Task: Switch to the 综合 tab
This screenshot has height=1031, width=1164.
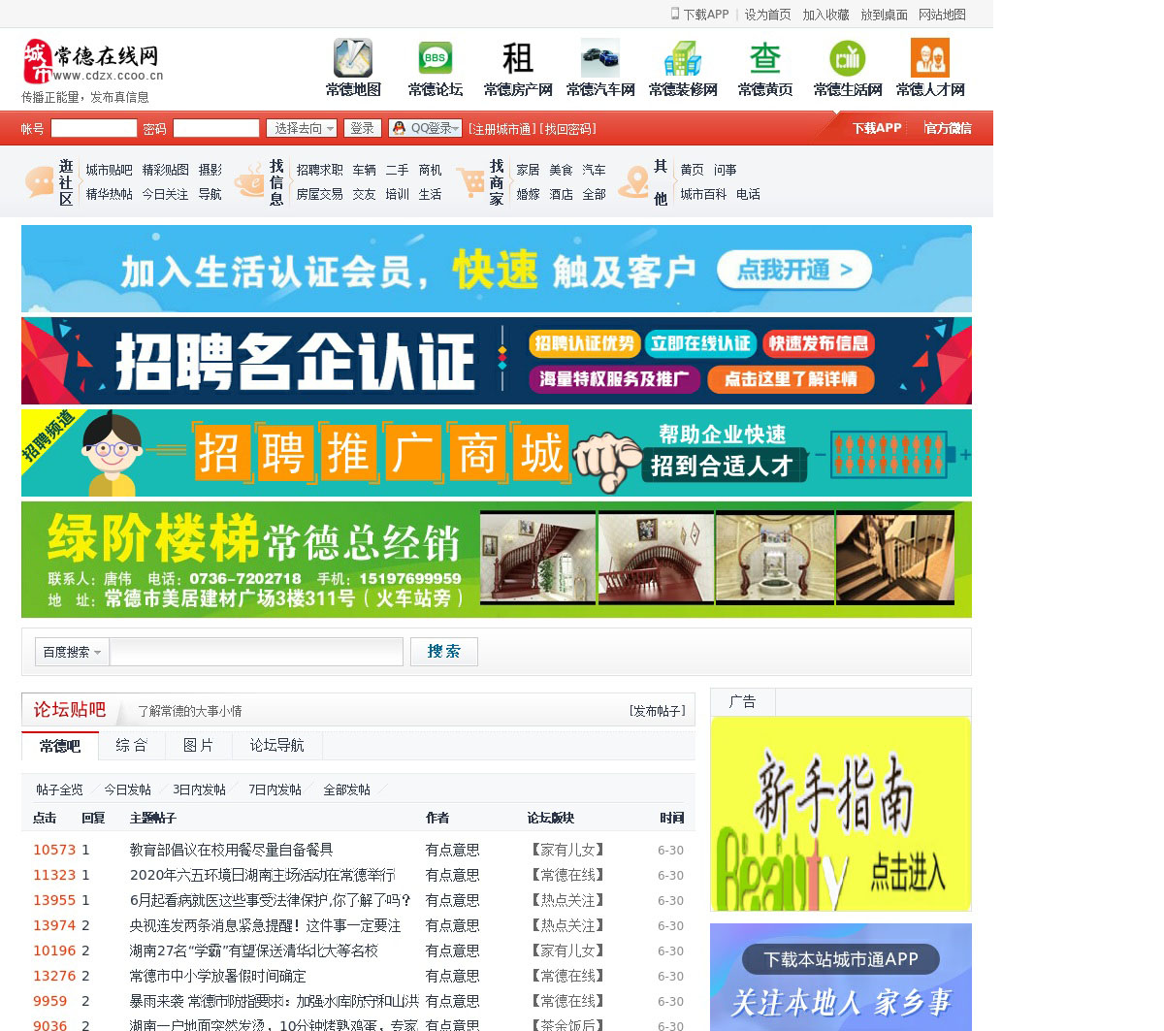Action: (131, 745)
